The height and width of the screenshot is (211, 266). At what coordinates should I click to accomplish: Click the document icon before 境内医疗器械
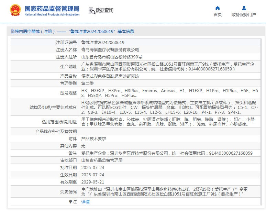[13, 31]
